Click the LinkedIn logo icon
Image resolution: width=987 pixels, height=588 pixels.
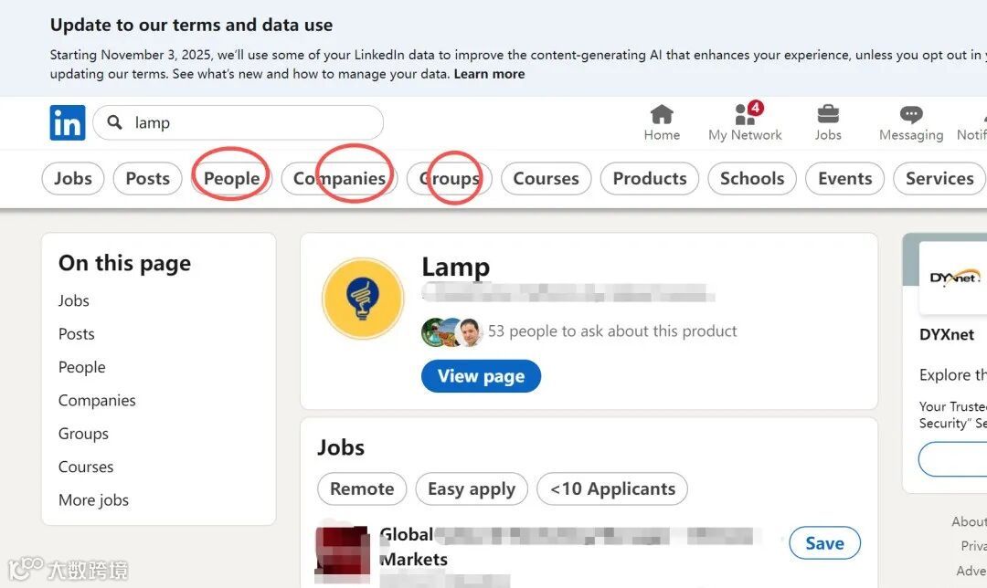tap(67, 122)
